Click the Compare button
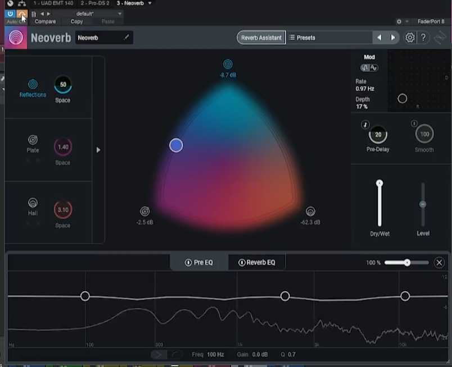The height and width of the screenshot is (367, 452). coord(46,21)
